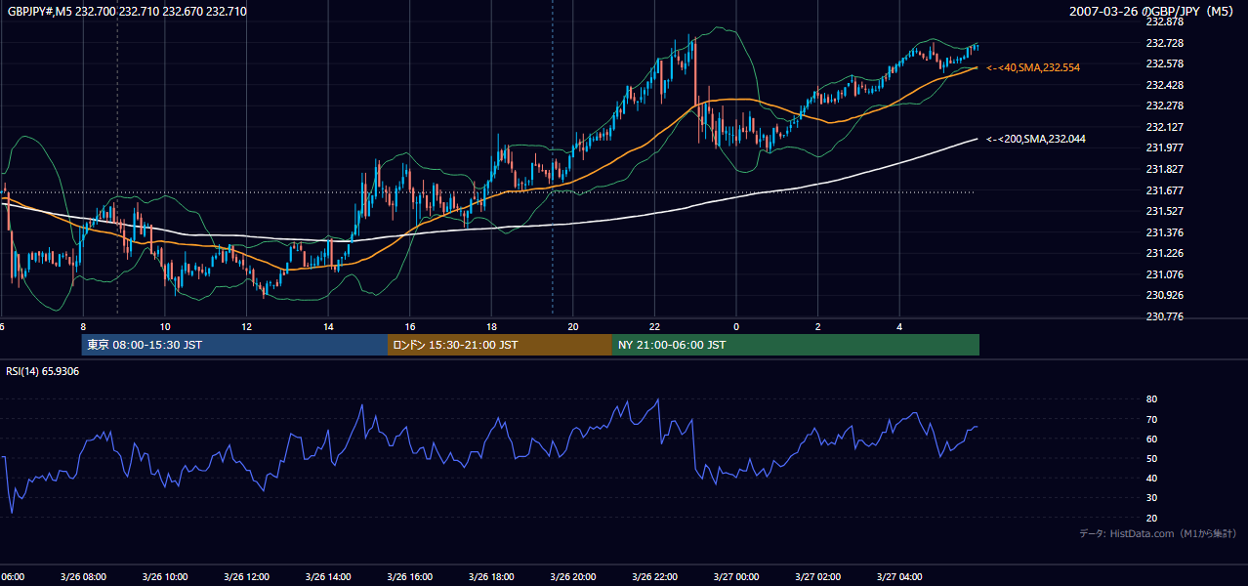The width and height of the screenshot is (1248, 586).
Task: Click the 3/26 16:00 date axis label
Action: (408, 576)
